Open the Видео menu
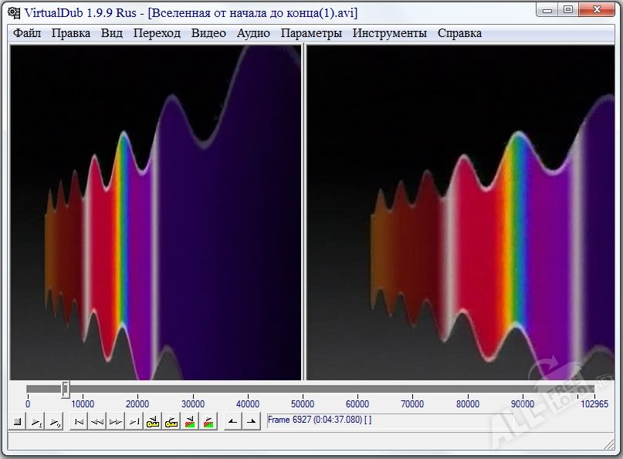This screenshot has height=459, width=623. [208, 33]
